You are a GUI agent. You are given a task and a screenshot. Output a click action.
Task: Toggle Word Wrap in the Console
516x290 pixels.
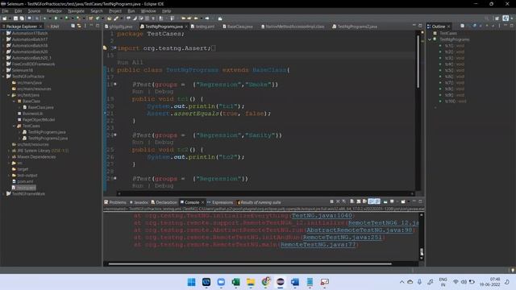[x=364, y=201]
